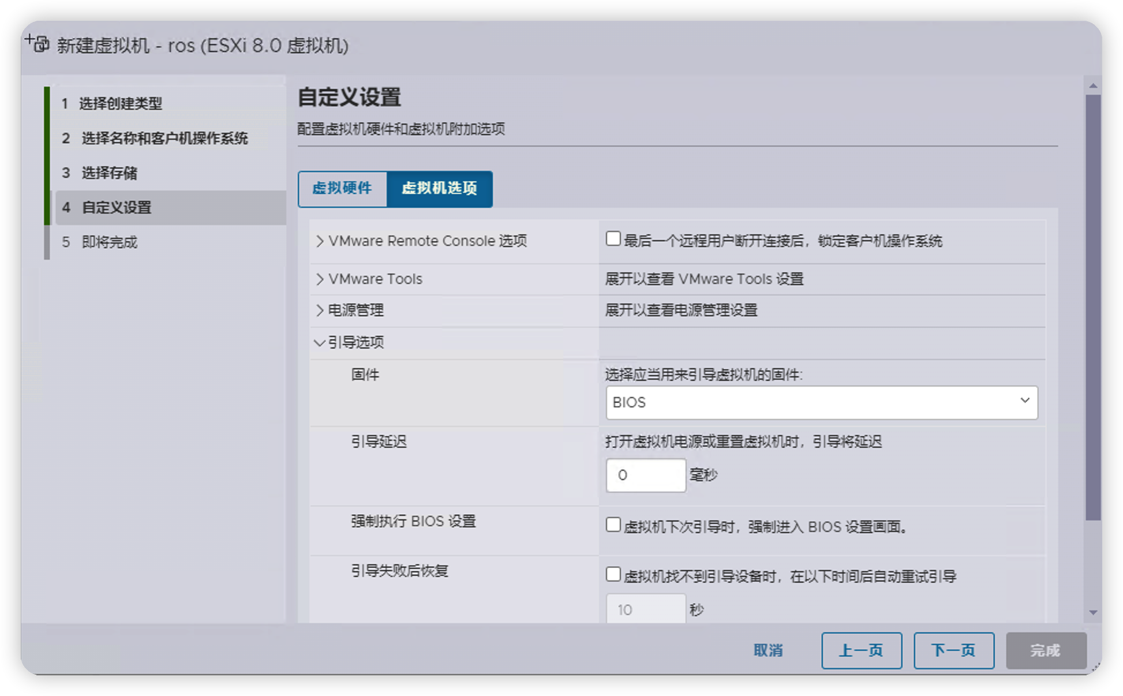This screenshot has width=1123, height=696.
Task: Expand the VMware Tools section
Action: click(x=320, y=279)
